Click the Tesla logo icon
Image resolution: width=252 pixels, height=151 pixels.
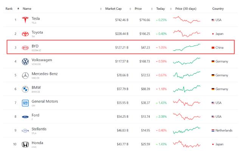coord(26,20)
